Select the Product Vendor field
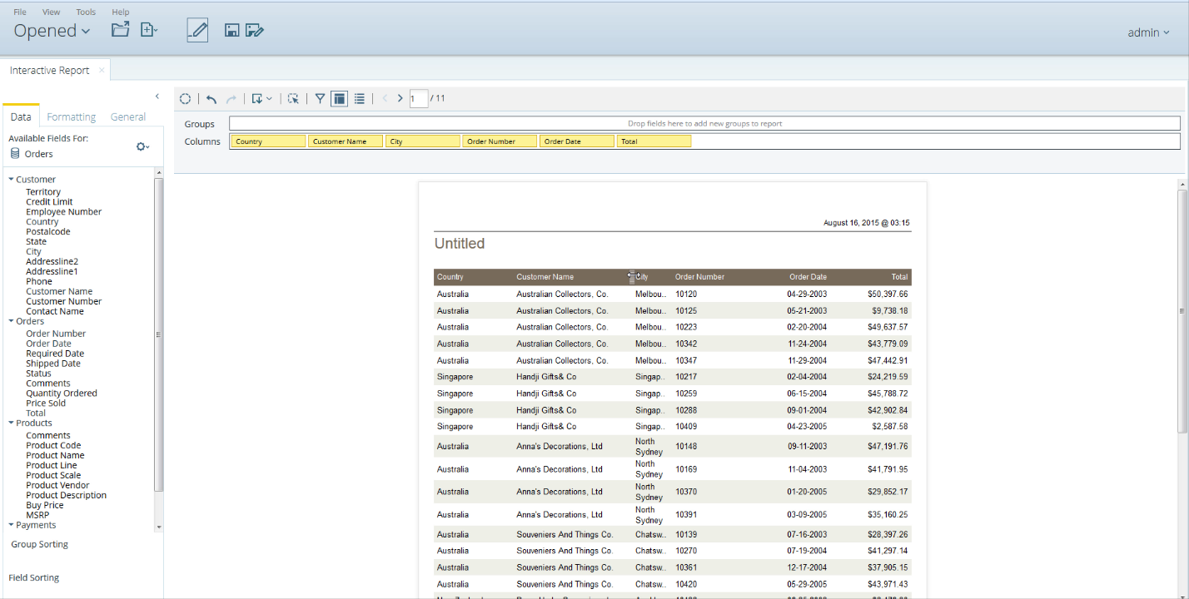 coord(57,486)
